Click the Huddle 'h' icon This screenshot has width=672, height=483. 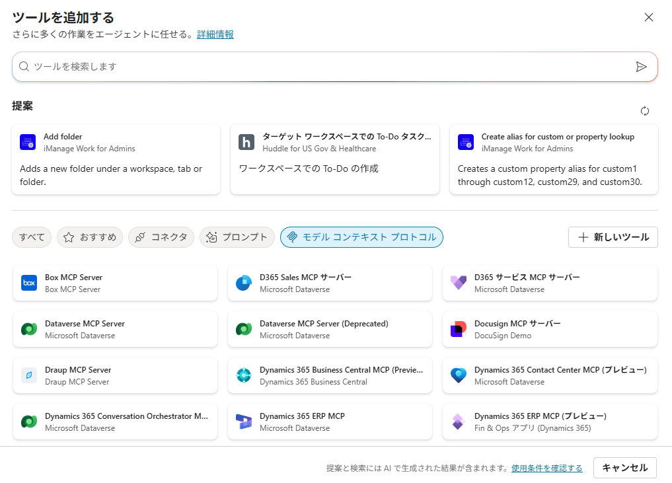point(246,142)
